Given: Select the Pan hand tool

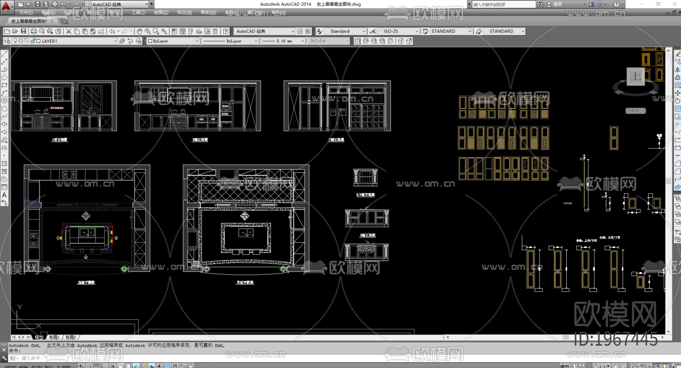Looking at the screenshot, I should 139,31.
